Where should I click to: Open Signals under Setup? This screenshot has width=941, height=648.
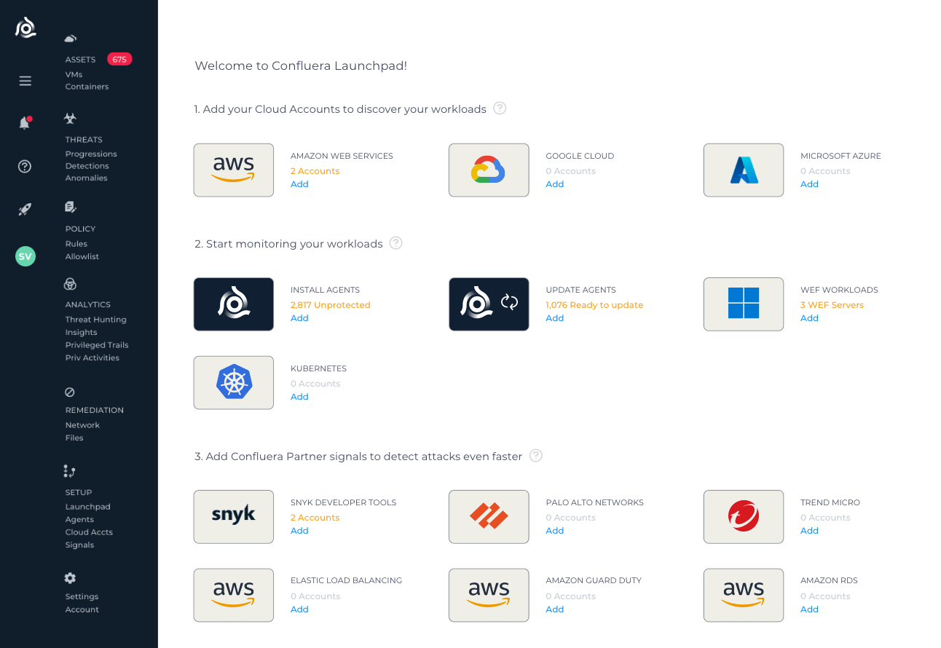click(x=79, y=545)
